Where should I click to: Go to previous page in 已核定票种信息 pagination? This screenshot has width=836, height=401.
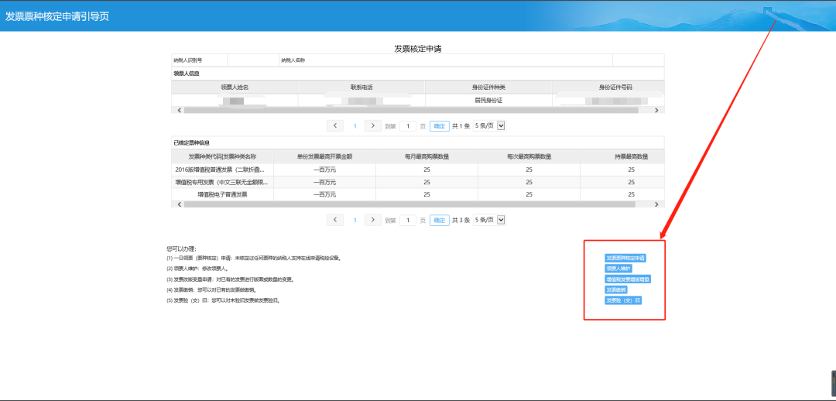[335, 220]
